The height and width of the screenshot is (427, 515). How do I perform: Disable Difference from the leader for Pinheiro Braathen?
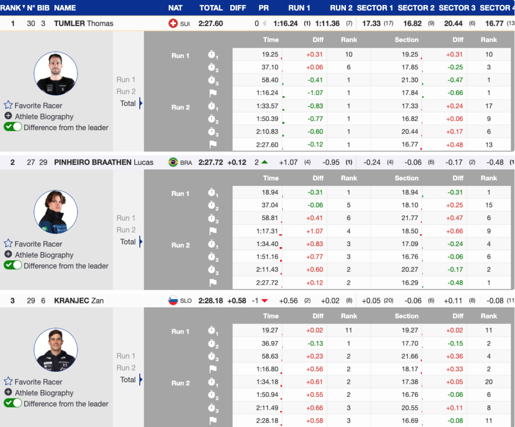(x=13, y=266)
